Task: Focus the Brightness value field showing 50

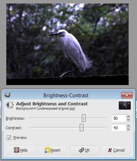Action: (119, 118)
